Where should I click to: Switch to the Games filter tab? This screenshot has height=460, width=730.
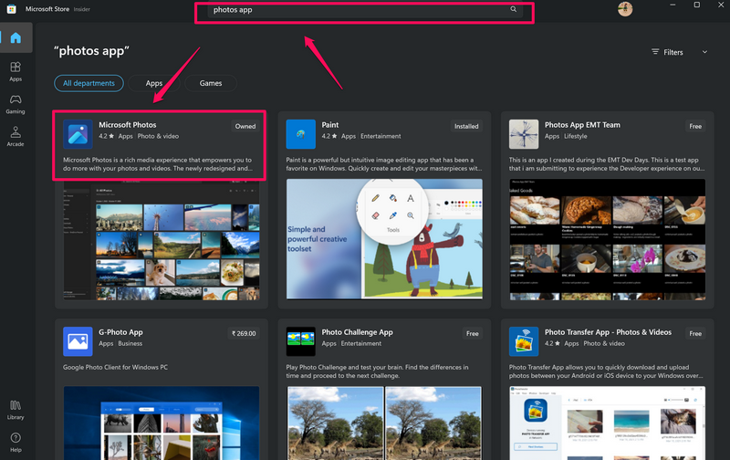[x=211, y=83]
